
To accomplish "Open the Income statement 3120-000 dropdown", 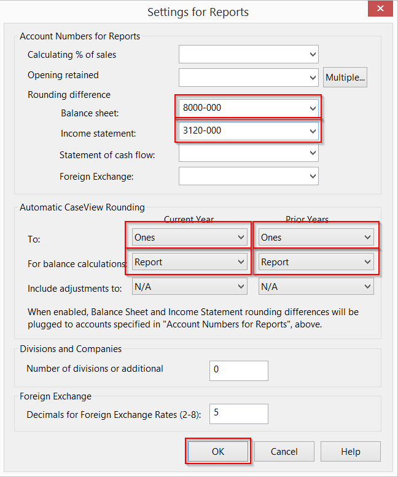I will (x=248, y=130).
